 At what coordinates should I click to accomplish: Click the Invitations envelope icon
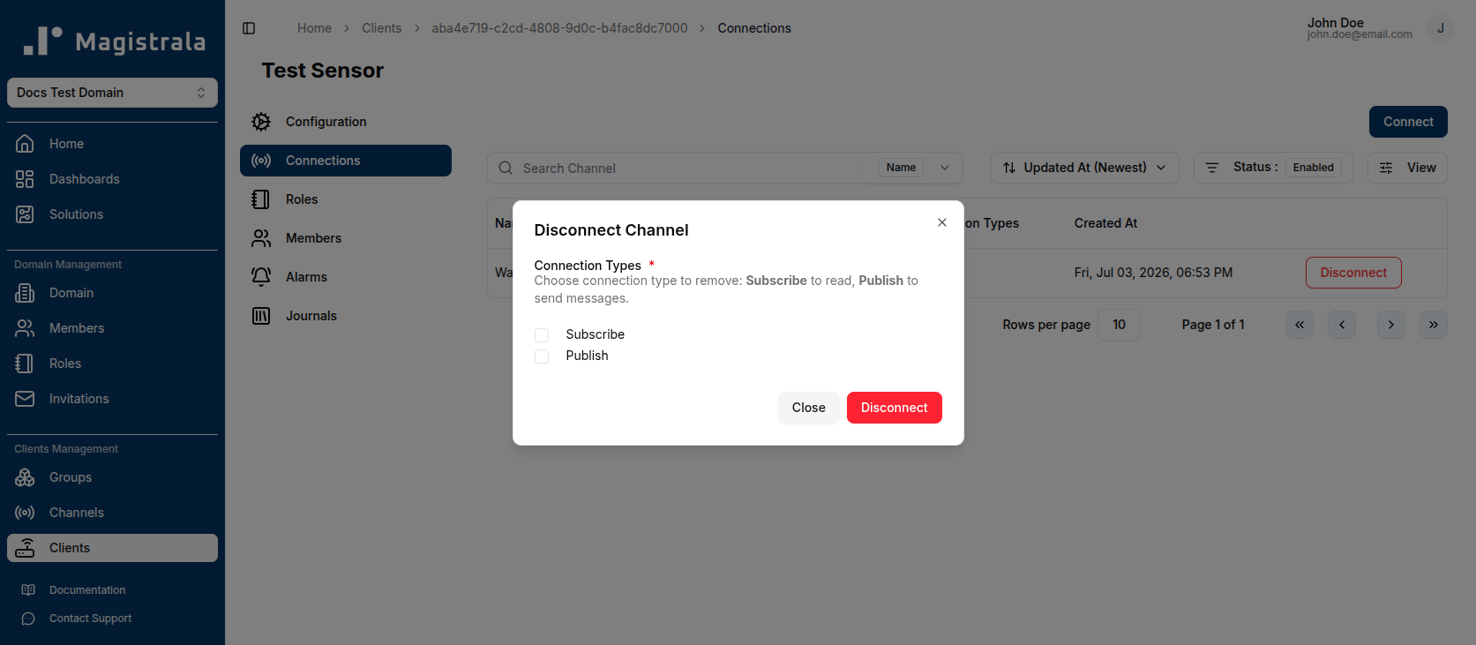[x=25, y=399]
